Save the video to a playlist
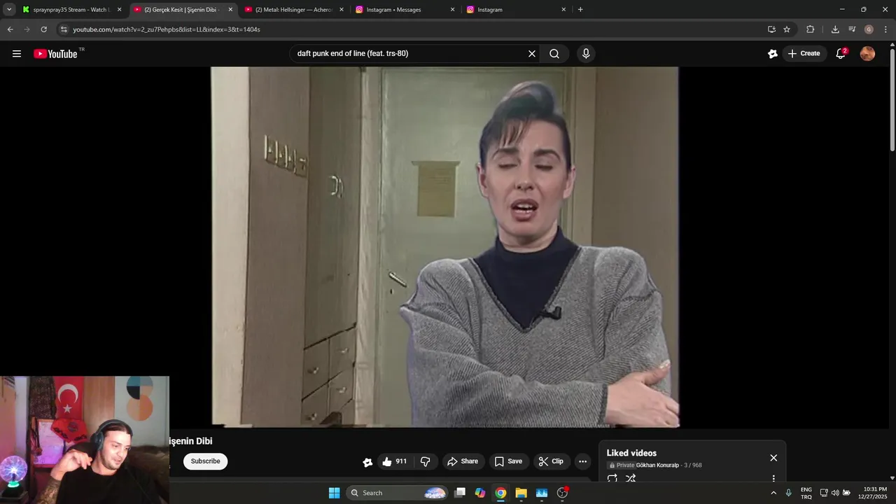Image resolution: width=896 pixels, height=504 pixels. (x=508, y=461)
